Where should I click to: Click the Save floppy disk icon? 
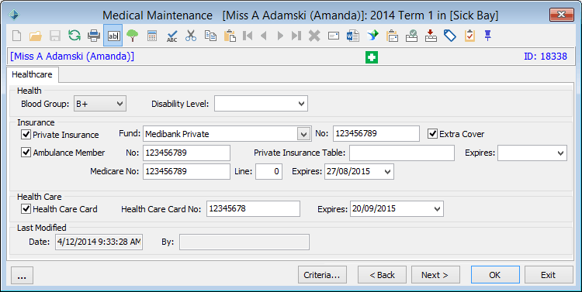pos(55,36)
